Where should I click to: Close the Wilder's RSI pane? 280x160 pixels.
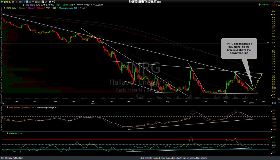(x=4, y=133)
